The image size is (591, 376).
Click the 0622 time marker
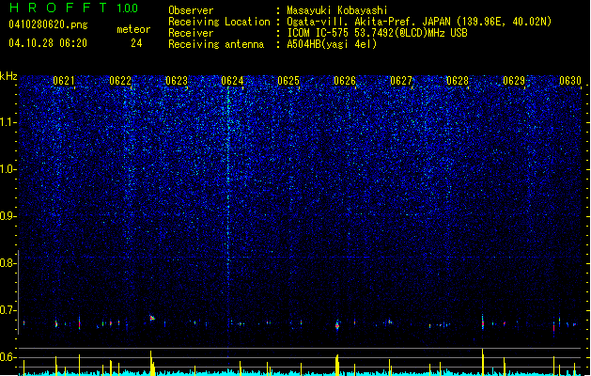point(120,81)
